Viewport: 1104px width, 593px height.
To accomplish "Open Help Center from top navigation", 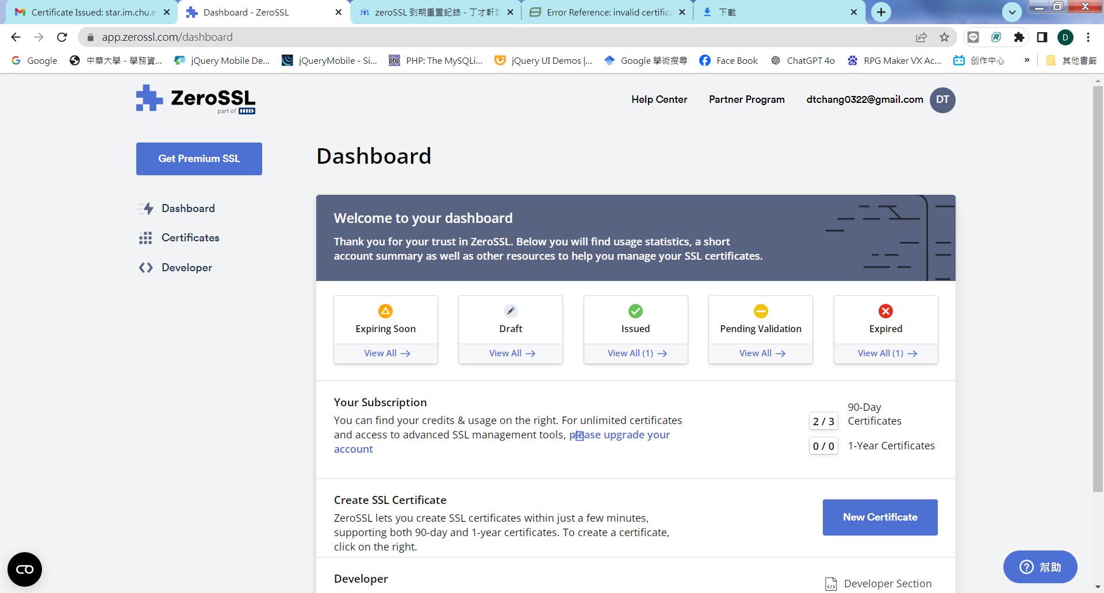I will (659, 99).
